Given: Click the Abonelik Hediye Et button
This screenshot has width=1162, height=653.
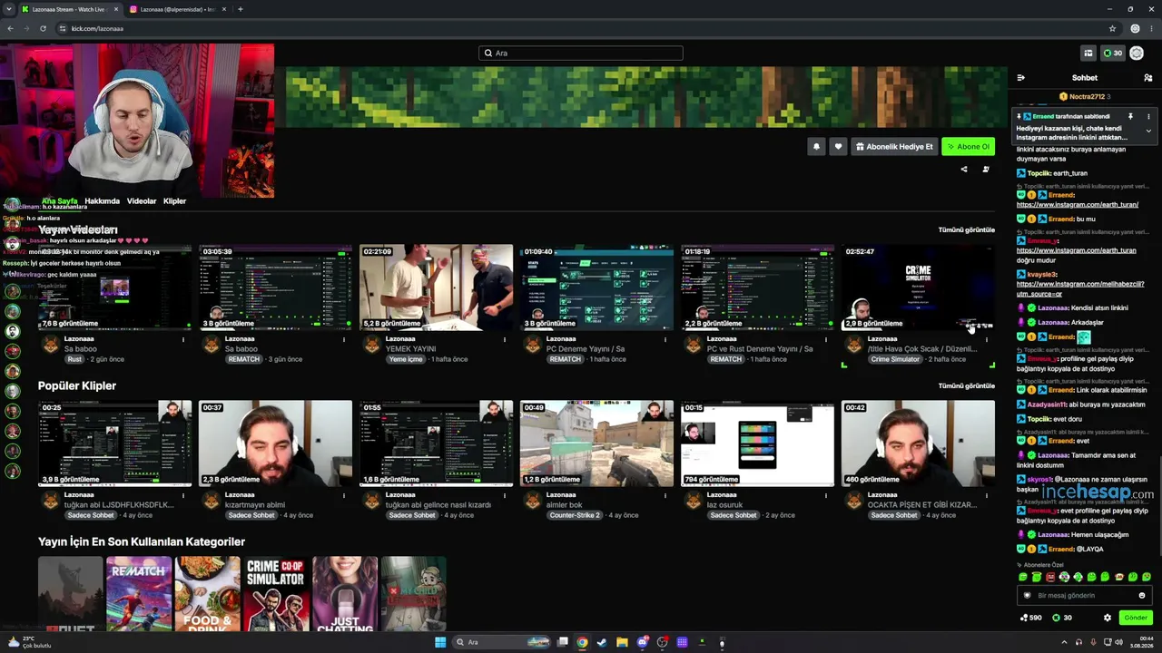Looking at the screenshot, I should pos(894,146).
